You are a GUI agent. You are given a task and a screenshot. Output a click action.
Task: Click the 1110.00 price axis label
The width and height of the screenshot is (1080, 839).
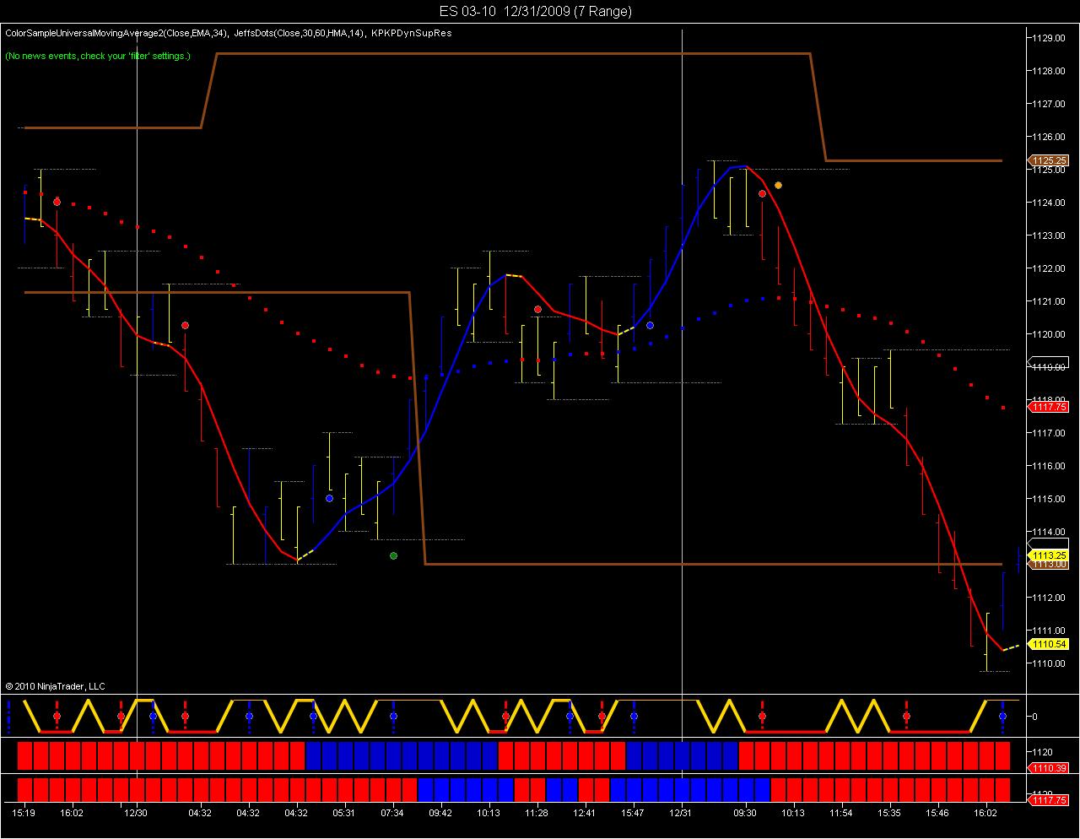1050,663
